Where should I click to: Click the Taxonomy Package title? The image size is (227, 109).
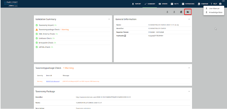(45, 92)
